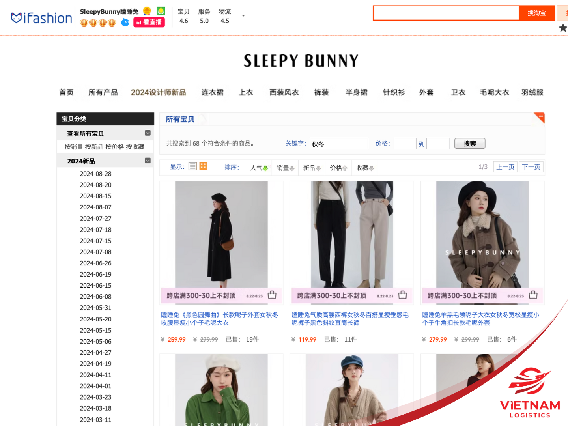Click the 按新品 sidebar sort link

94,147
